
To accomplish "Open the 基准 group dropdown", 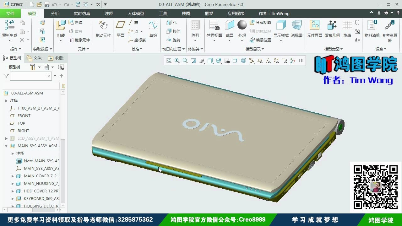I will point(137,49).
